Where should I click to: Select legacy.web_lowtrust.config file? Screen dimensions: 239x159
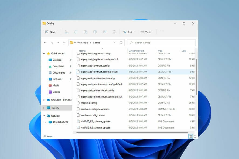coord(135,66)
